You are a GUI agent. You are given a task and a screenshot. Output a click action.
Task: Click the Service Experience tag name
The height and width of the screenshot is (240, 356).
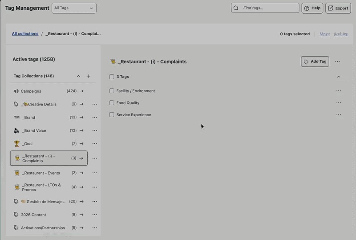pos(133,115)
